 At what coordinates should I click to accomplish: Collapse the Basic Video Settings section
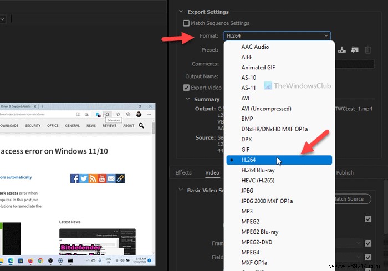(181, 190)
